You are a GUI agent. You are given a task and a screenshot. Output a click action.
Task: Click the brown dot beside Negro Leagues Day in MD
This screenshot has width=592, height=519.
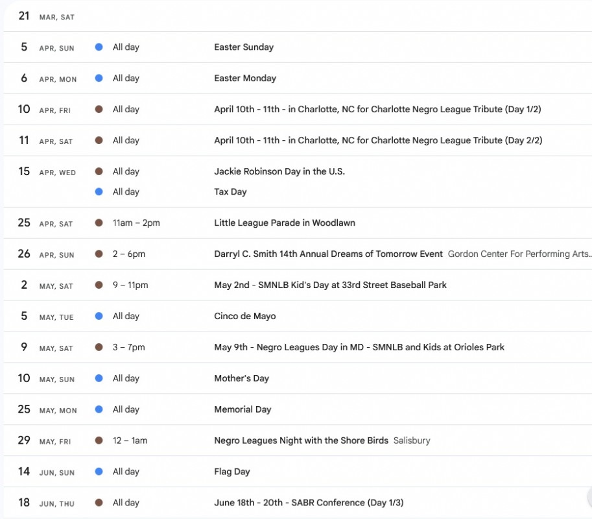[99, 348]
